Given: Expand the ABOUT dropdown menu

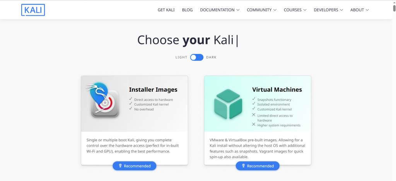Looking at the screenshot, I should (360, 10).
